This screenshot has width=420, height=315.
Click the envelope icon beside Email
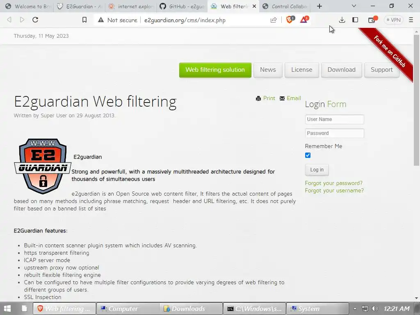pos(282,98)
